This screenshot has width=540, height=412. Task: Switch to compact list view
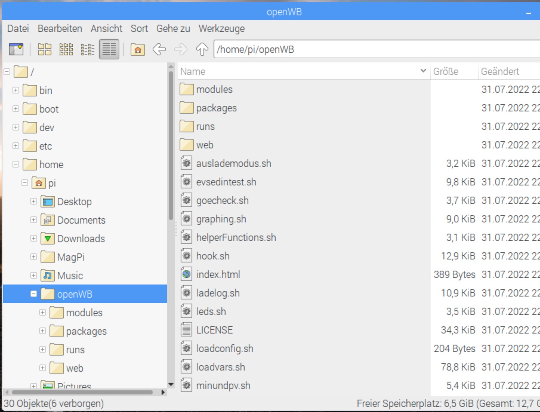87,49
